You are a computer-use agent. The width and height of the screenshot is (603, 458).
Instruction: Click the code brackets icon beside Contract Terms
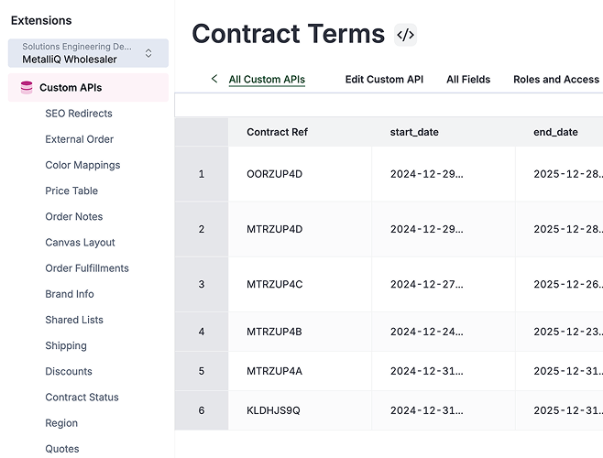click(405, 36)
